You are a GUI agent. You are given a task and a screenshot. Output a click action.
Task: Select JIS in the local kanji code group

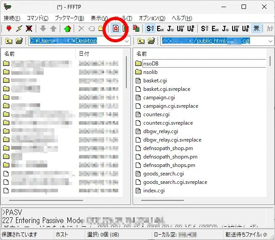171,28
